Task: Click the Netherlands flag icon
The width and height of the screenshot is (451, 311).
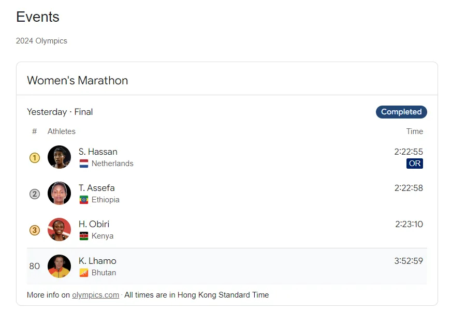Action: tap(84, 164)
